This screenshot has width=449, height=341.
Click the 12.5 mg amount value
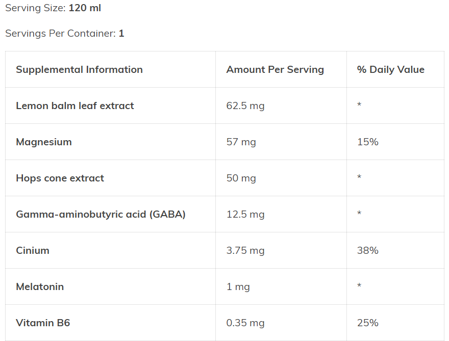click(x=245, y=214)
